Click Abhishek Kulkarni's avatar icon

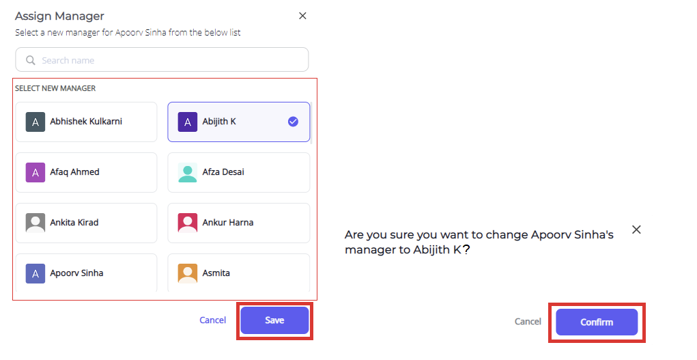click(x=35, y=122)
